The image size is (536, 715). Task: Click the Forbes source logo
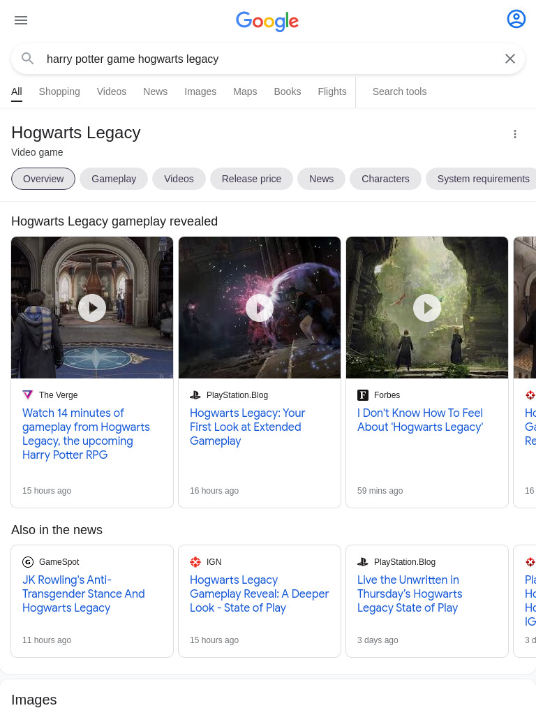tap(363, 395)
